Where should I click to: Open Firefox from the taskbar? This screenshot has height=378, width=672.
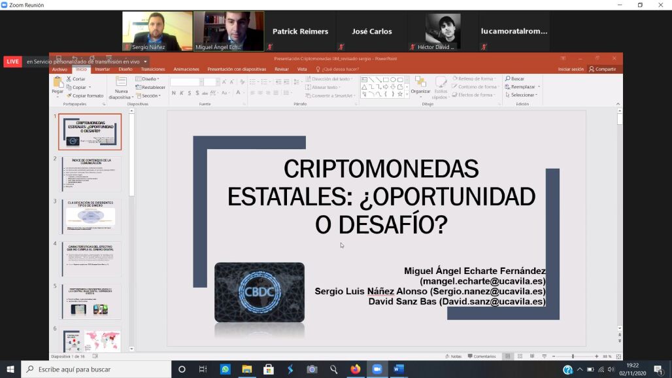click(355, 369)
